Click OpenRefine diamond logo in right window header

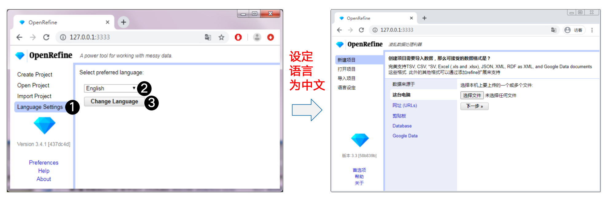click(340, 44)
